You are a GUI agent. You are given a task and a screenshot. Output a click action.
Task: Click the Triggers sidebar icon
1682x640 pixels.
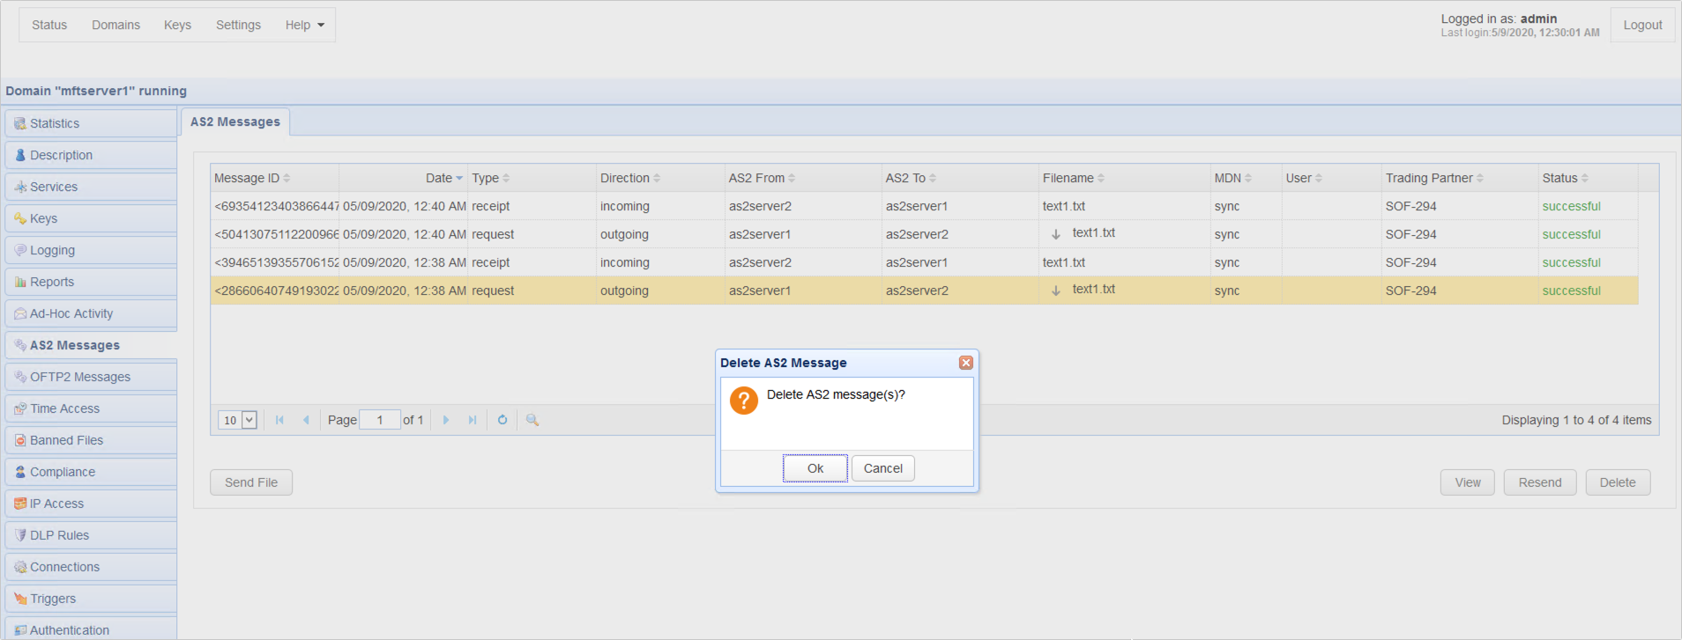point(20,600)
